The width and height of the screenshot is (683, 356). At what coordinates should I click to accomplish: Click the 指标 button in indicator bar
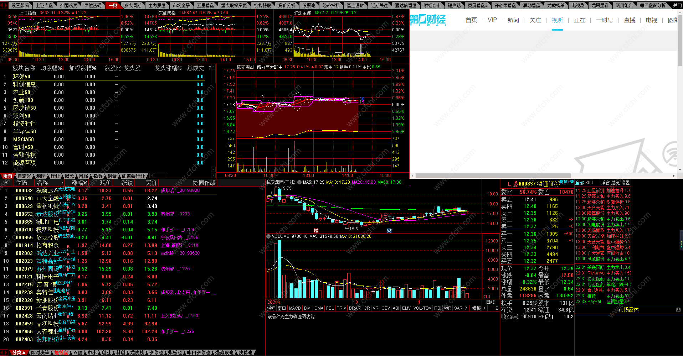(271, 308)
